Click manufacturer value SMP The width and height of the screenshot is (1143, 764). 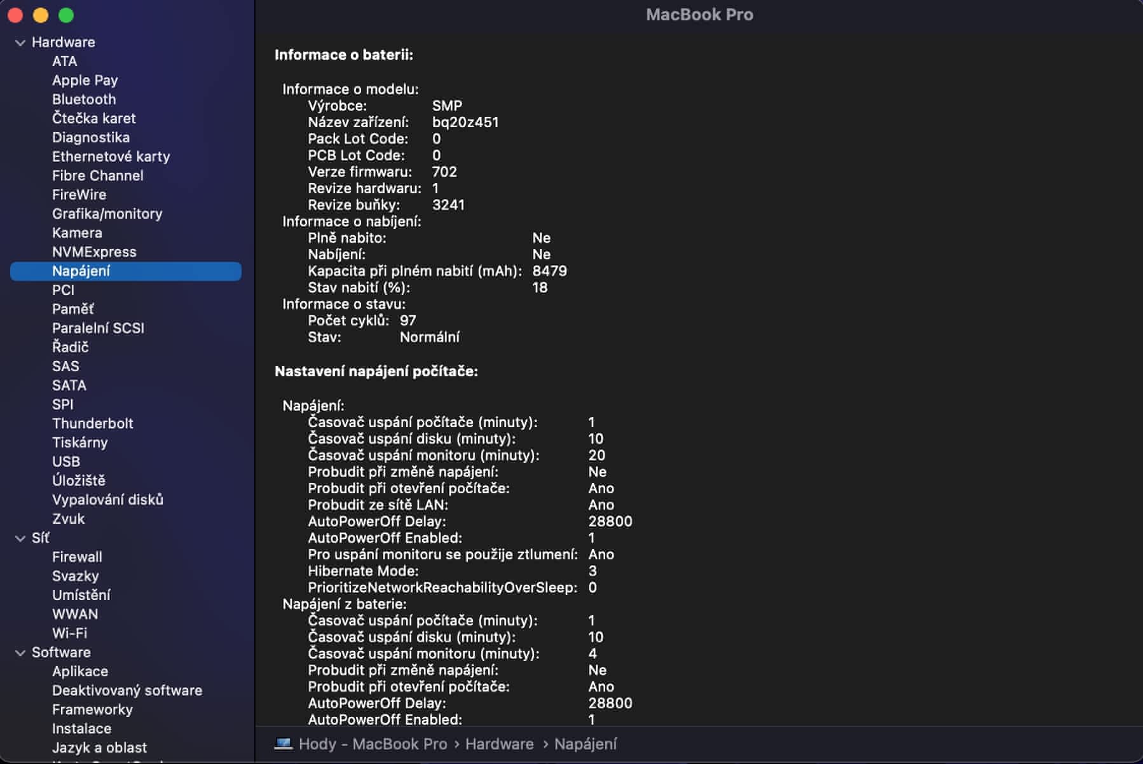click(x=448, y=106)
